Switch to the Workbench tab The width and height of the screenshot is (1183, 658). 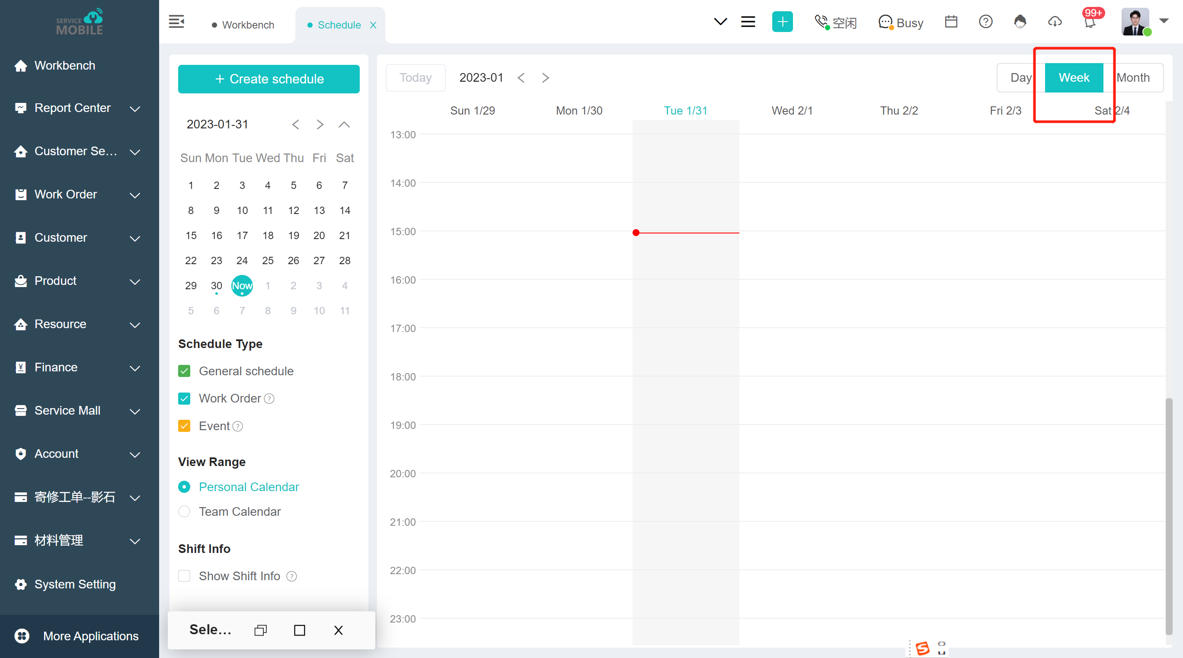pyautogui.click(x=243, y=25)
